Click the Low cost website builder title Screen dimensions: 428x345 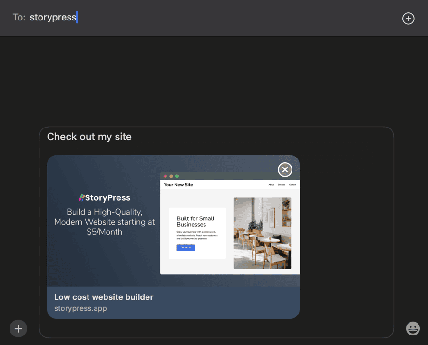(x=104, y=297)
